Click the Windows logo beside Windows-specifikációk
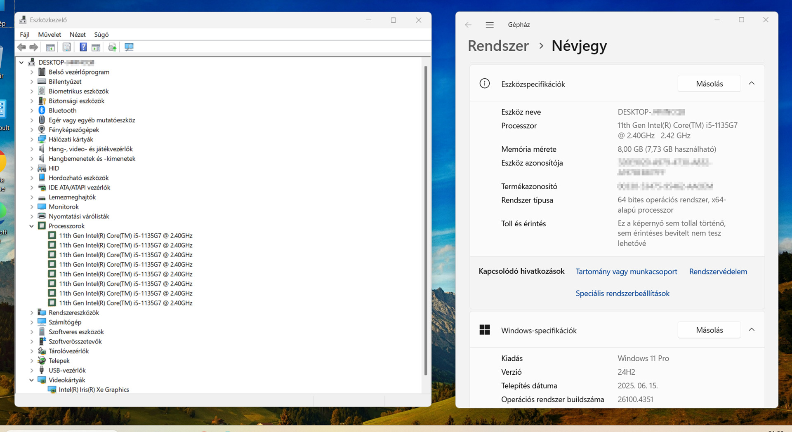The image size is (792, 432). tap(485, 330)
